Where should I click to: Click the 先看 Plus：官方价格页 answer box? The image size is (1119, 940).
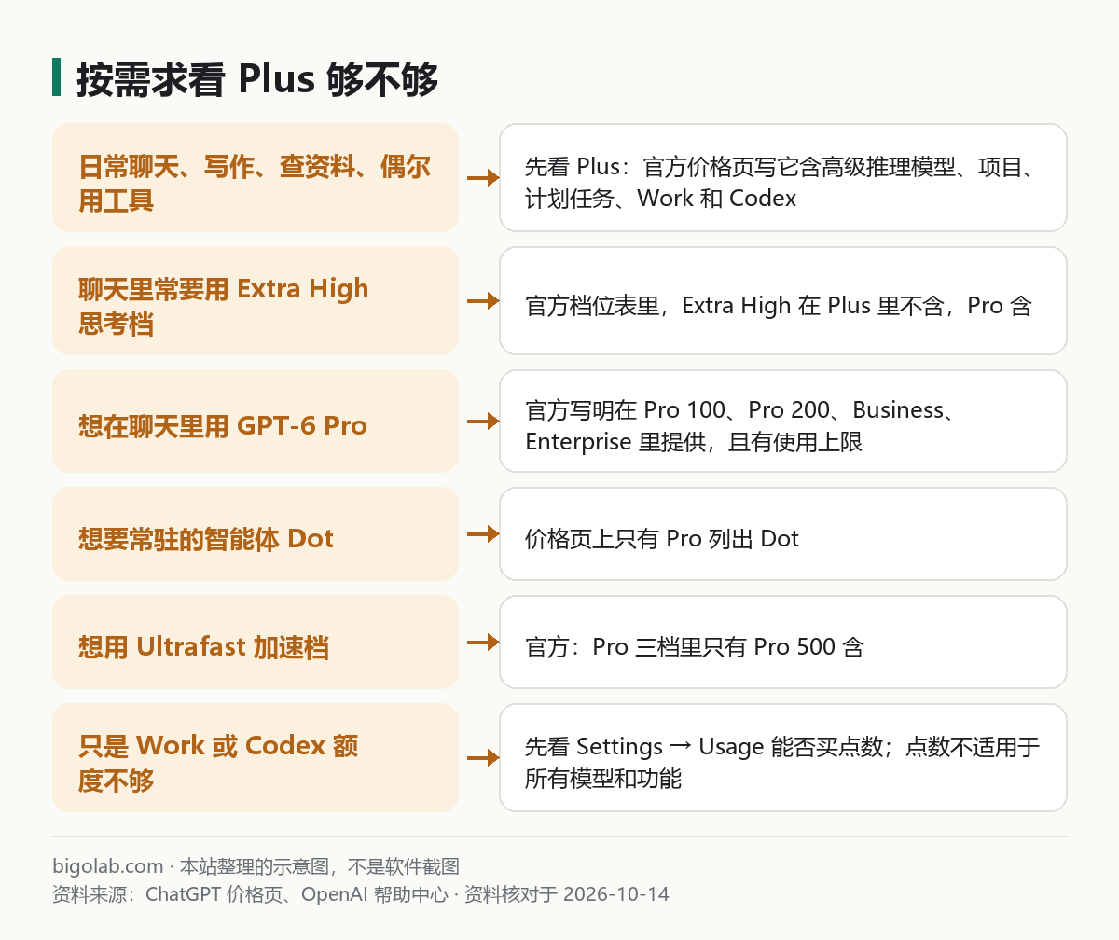tap(783, 178)
